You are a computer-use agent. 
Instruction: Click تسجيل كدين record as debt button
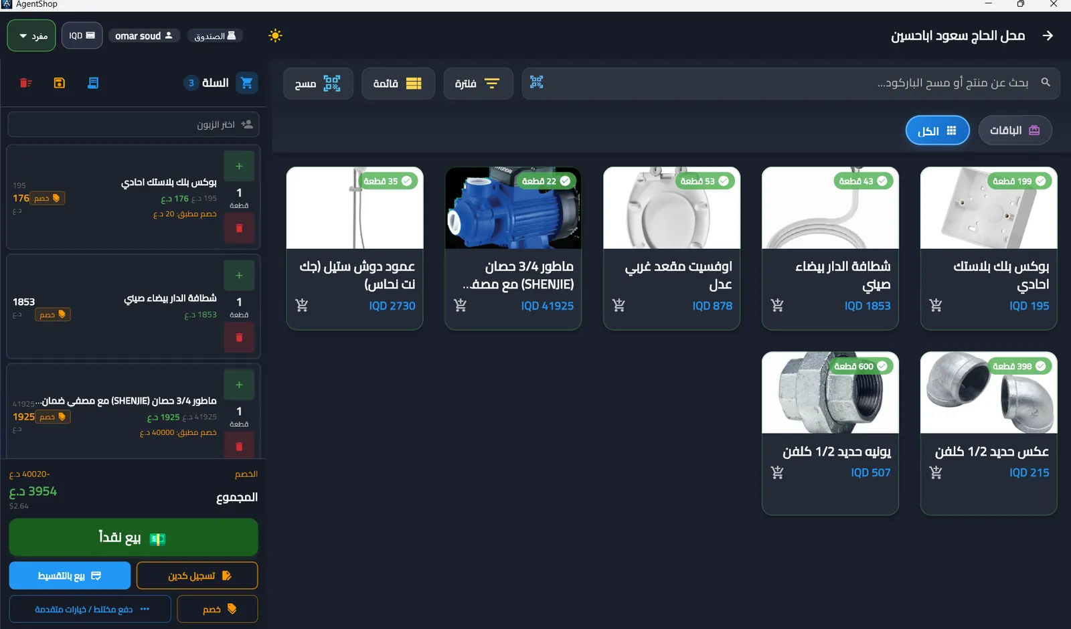(197, 575)
